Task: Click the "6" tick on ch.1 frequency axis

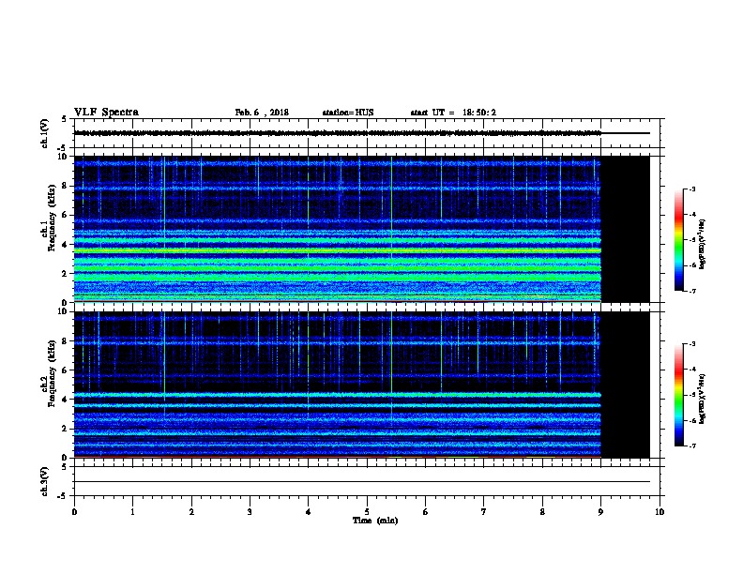Action: click(65, 215)
